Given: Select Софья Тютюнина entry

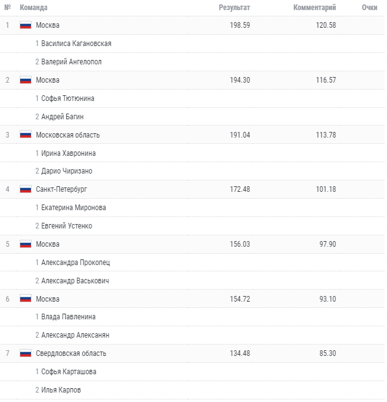Looking at the screenshot, I should 68,98.
